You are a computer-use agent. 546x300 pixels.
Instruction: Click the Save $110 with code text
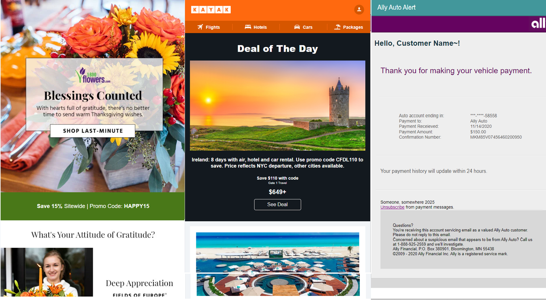pos(277,178)
